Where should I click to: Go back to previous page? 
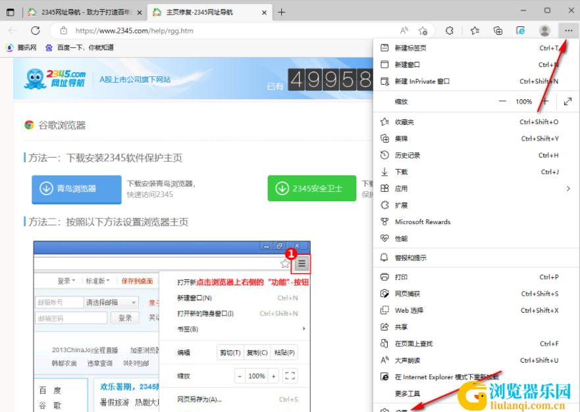click(13, 31)
